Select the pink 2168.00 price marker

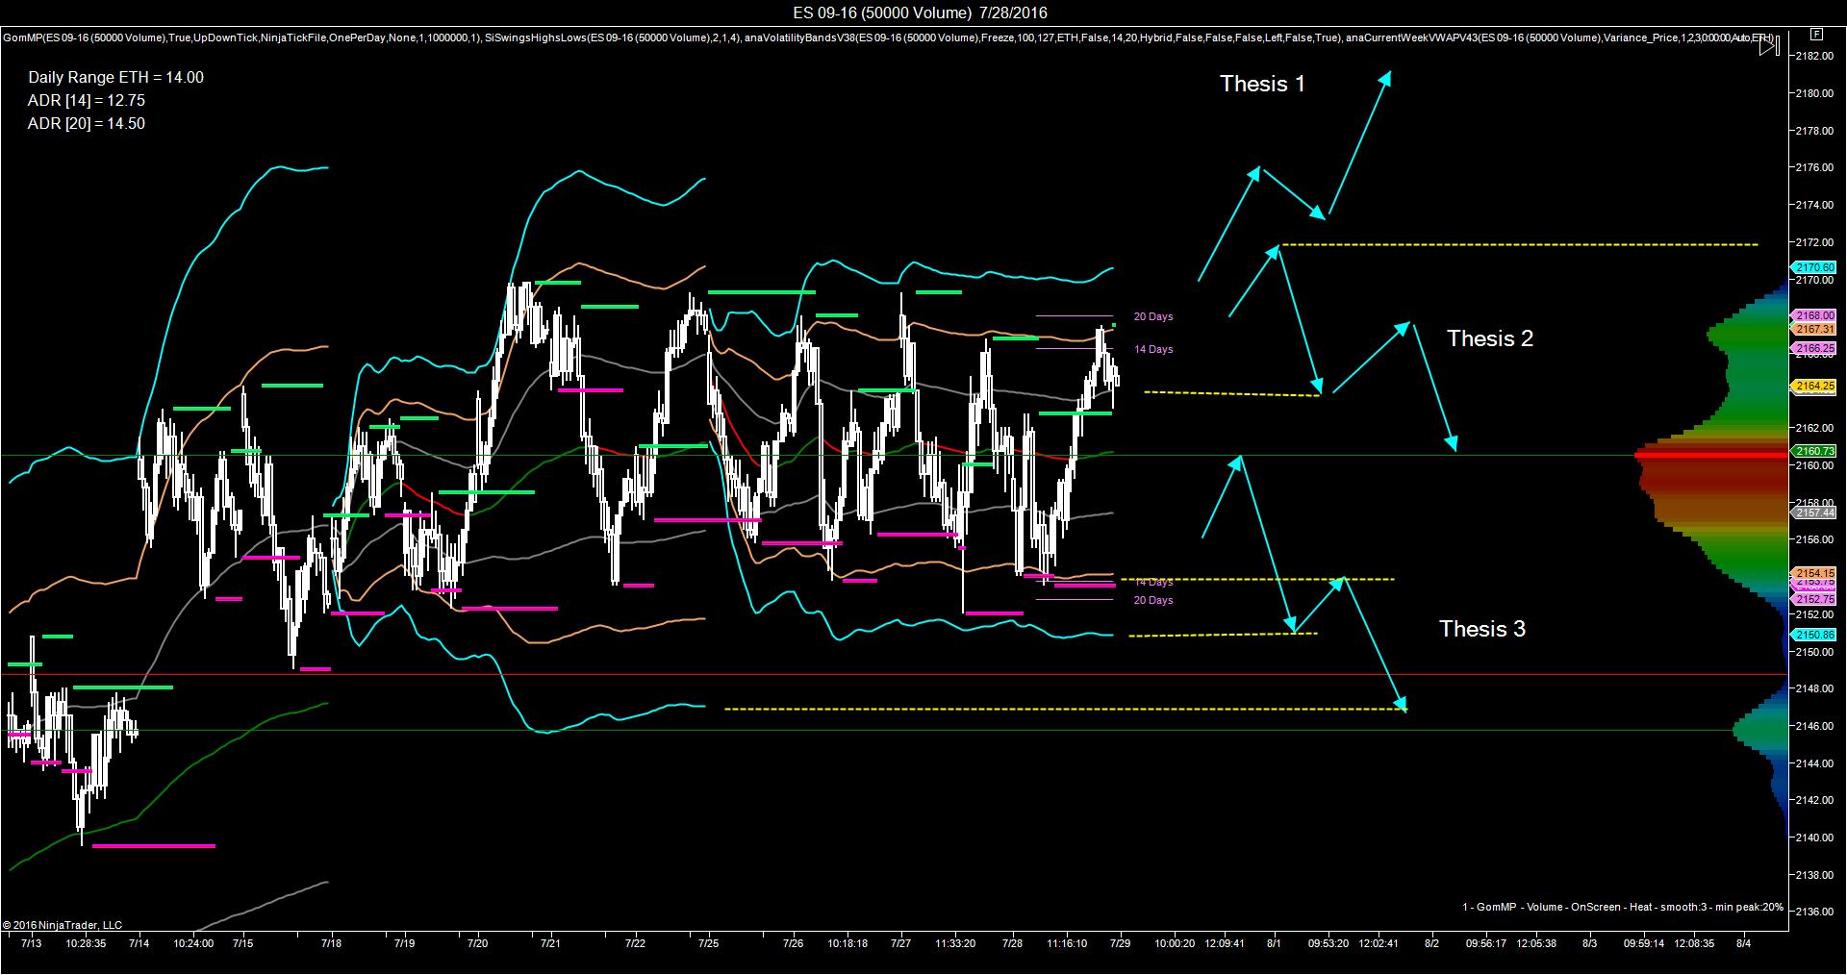tap(1814, 315)
